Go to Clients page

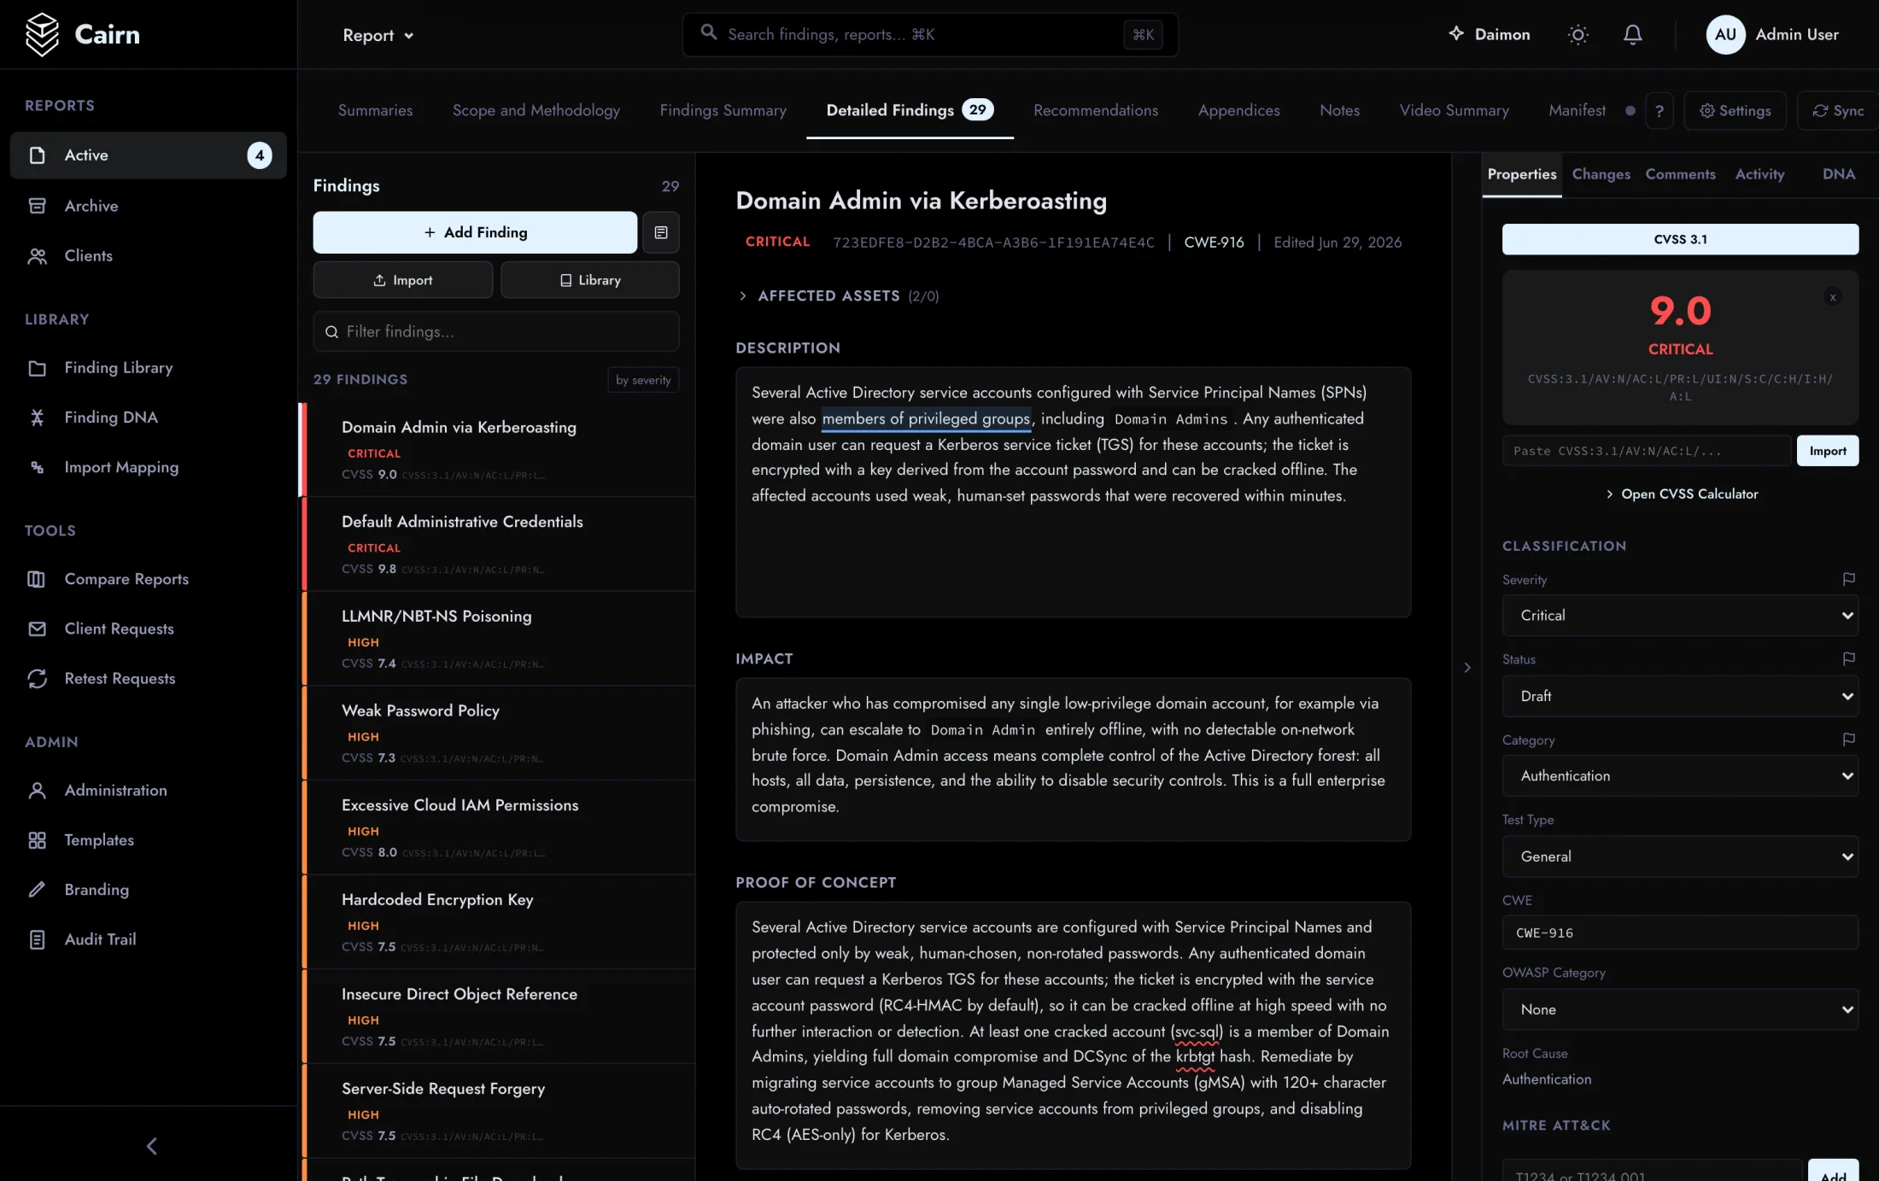pyautogui.click(x=148, y=256)
